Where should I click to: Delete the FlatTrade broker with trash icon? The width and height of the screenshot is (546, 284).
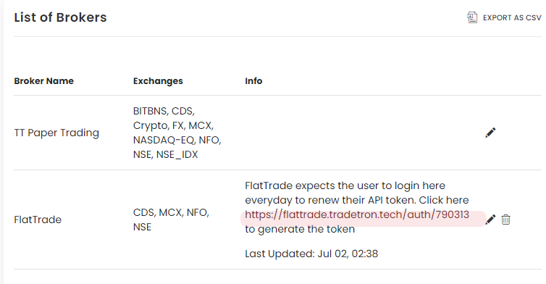pos(506,220)
